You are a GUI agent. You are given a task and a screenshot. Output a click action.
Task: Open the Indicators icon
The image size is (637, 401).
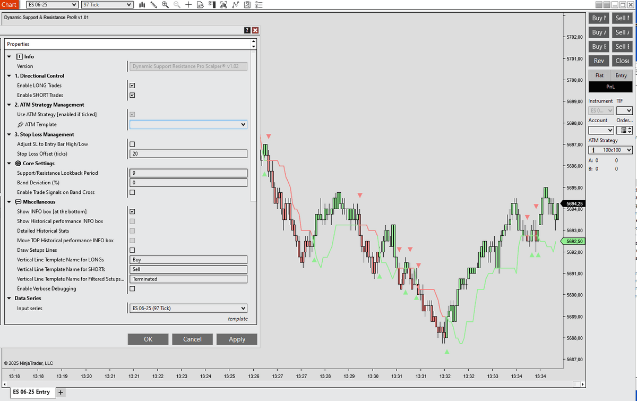tap(235, 5)
